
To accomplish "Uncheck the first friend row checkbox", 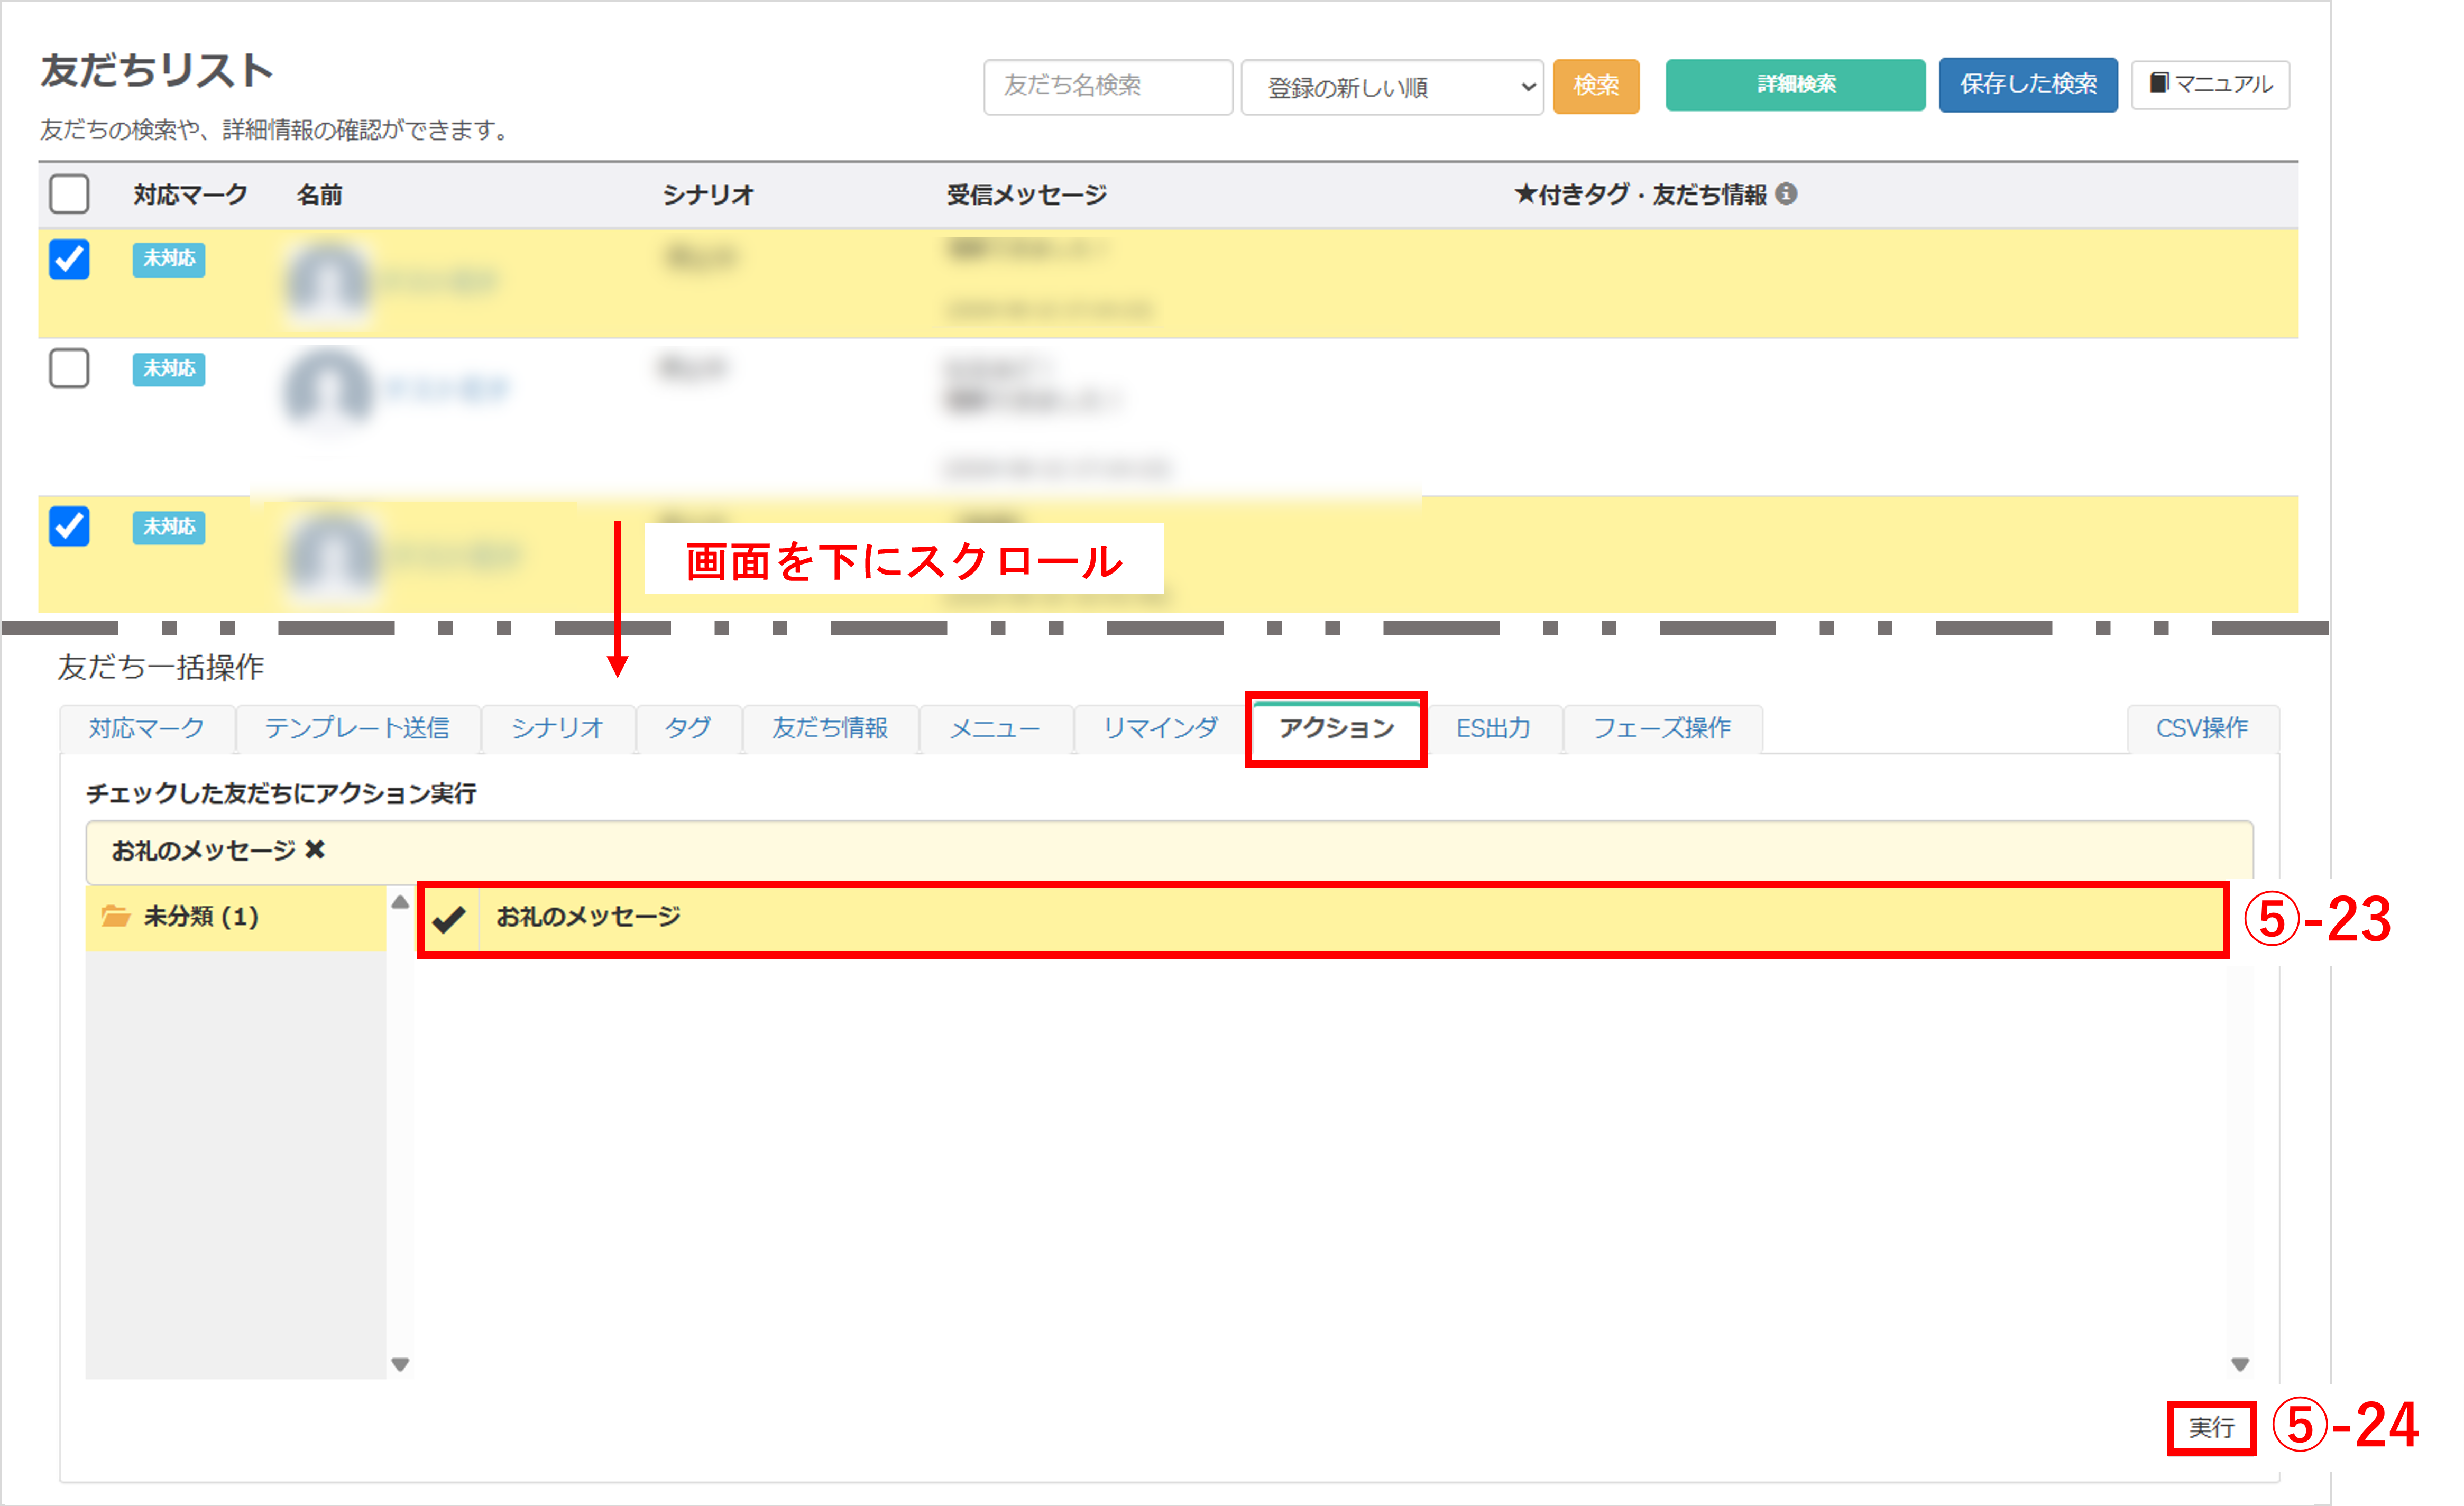I will 69,259.
